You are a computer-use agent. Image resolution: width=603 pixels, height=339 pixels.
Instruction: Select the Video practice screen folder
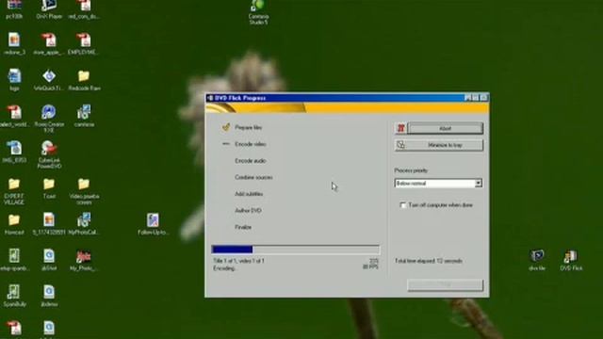(x=84, y=191)
